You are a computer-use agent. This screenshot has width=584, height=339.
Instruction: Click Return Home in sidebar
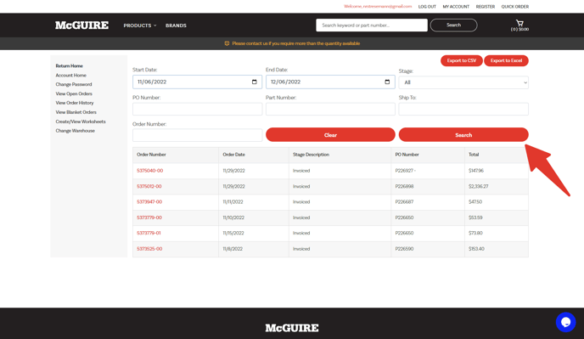coord(70,65)
